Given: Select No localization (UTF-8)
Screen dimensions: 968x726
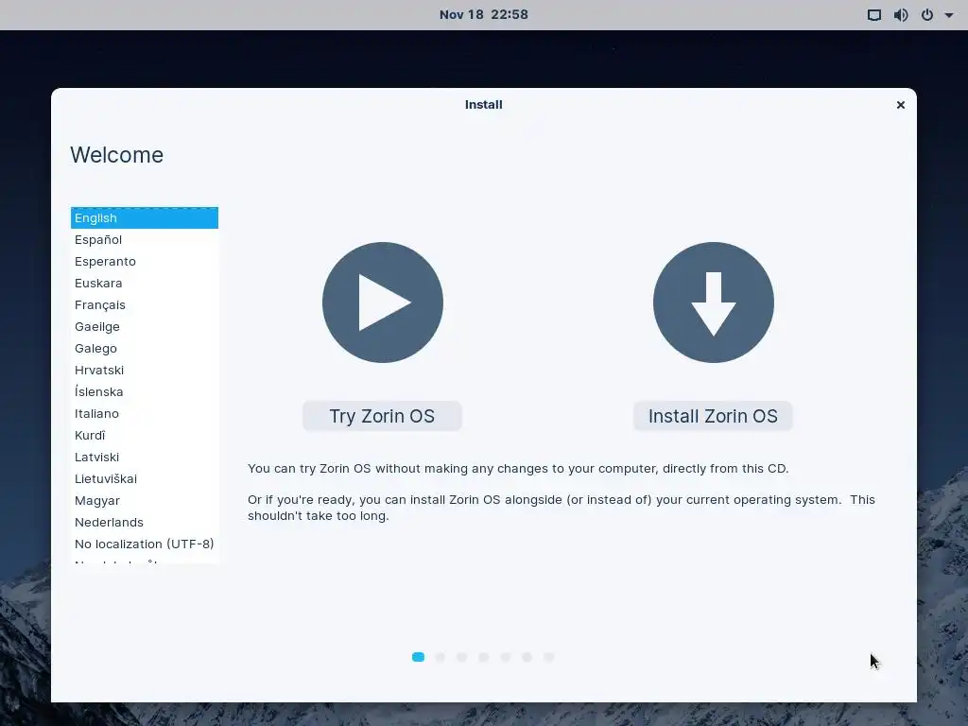Looking at the screenshot, I should click(x=145, y=544).
